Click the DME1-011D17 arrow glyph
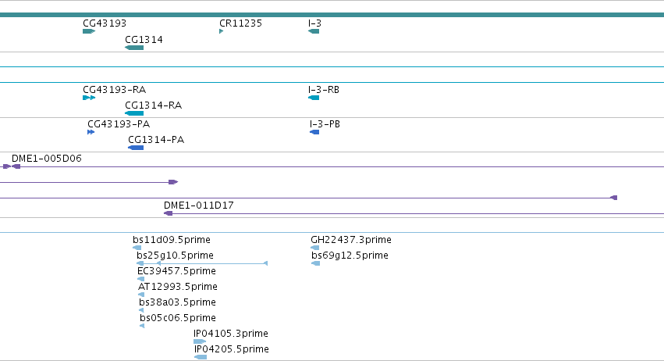Screen dimensions: 664x361 168,213
